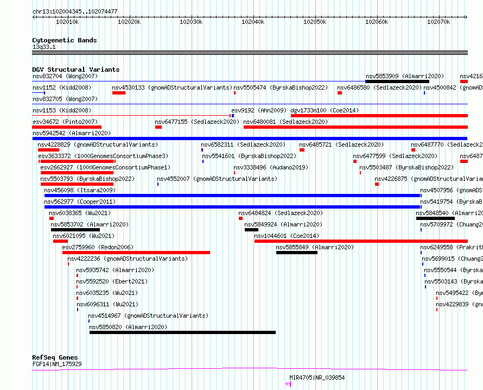483x390 pixels.
Task: Click the nsv6038365 (Wu2021) red marker
Action: 52,218
